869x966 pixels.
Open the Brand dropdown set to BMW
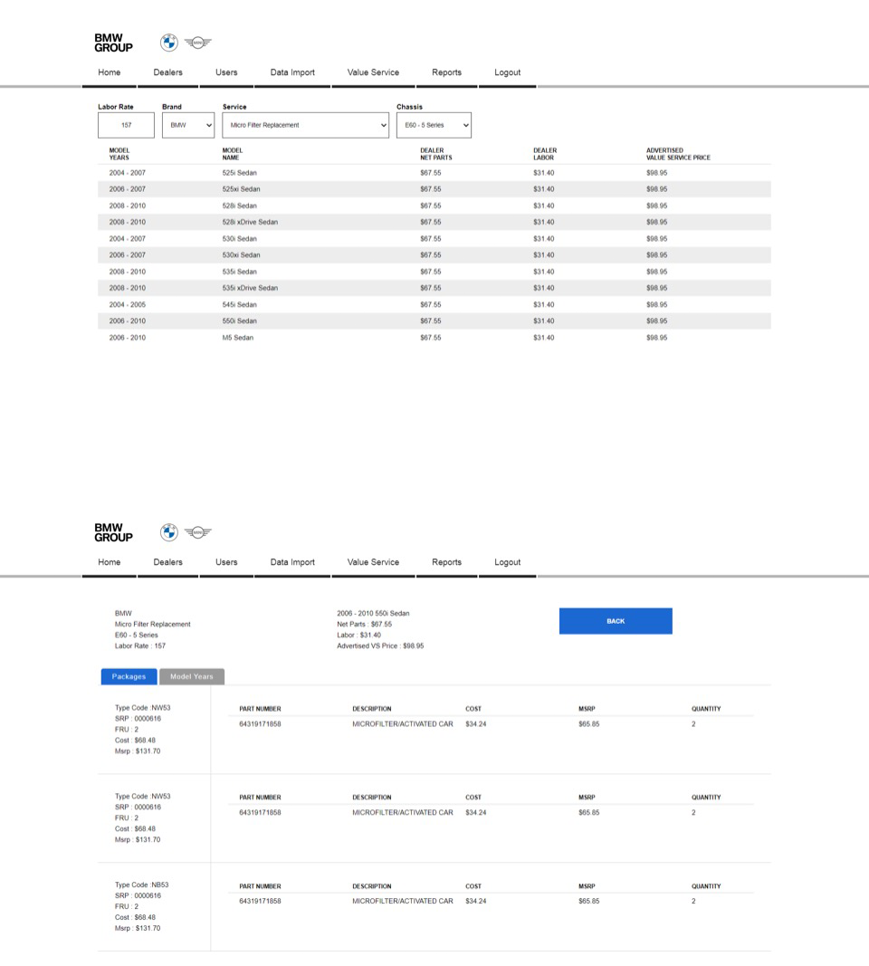click(x=188, y=125)
